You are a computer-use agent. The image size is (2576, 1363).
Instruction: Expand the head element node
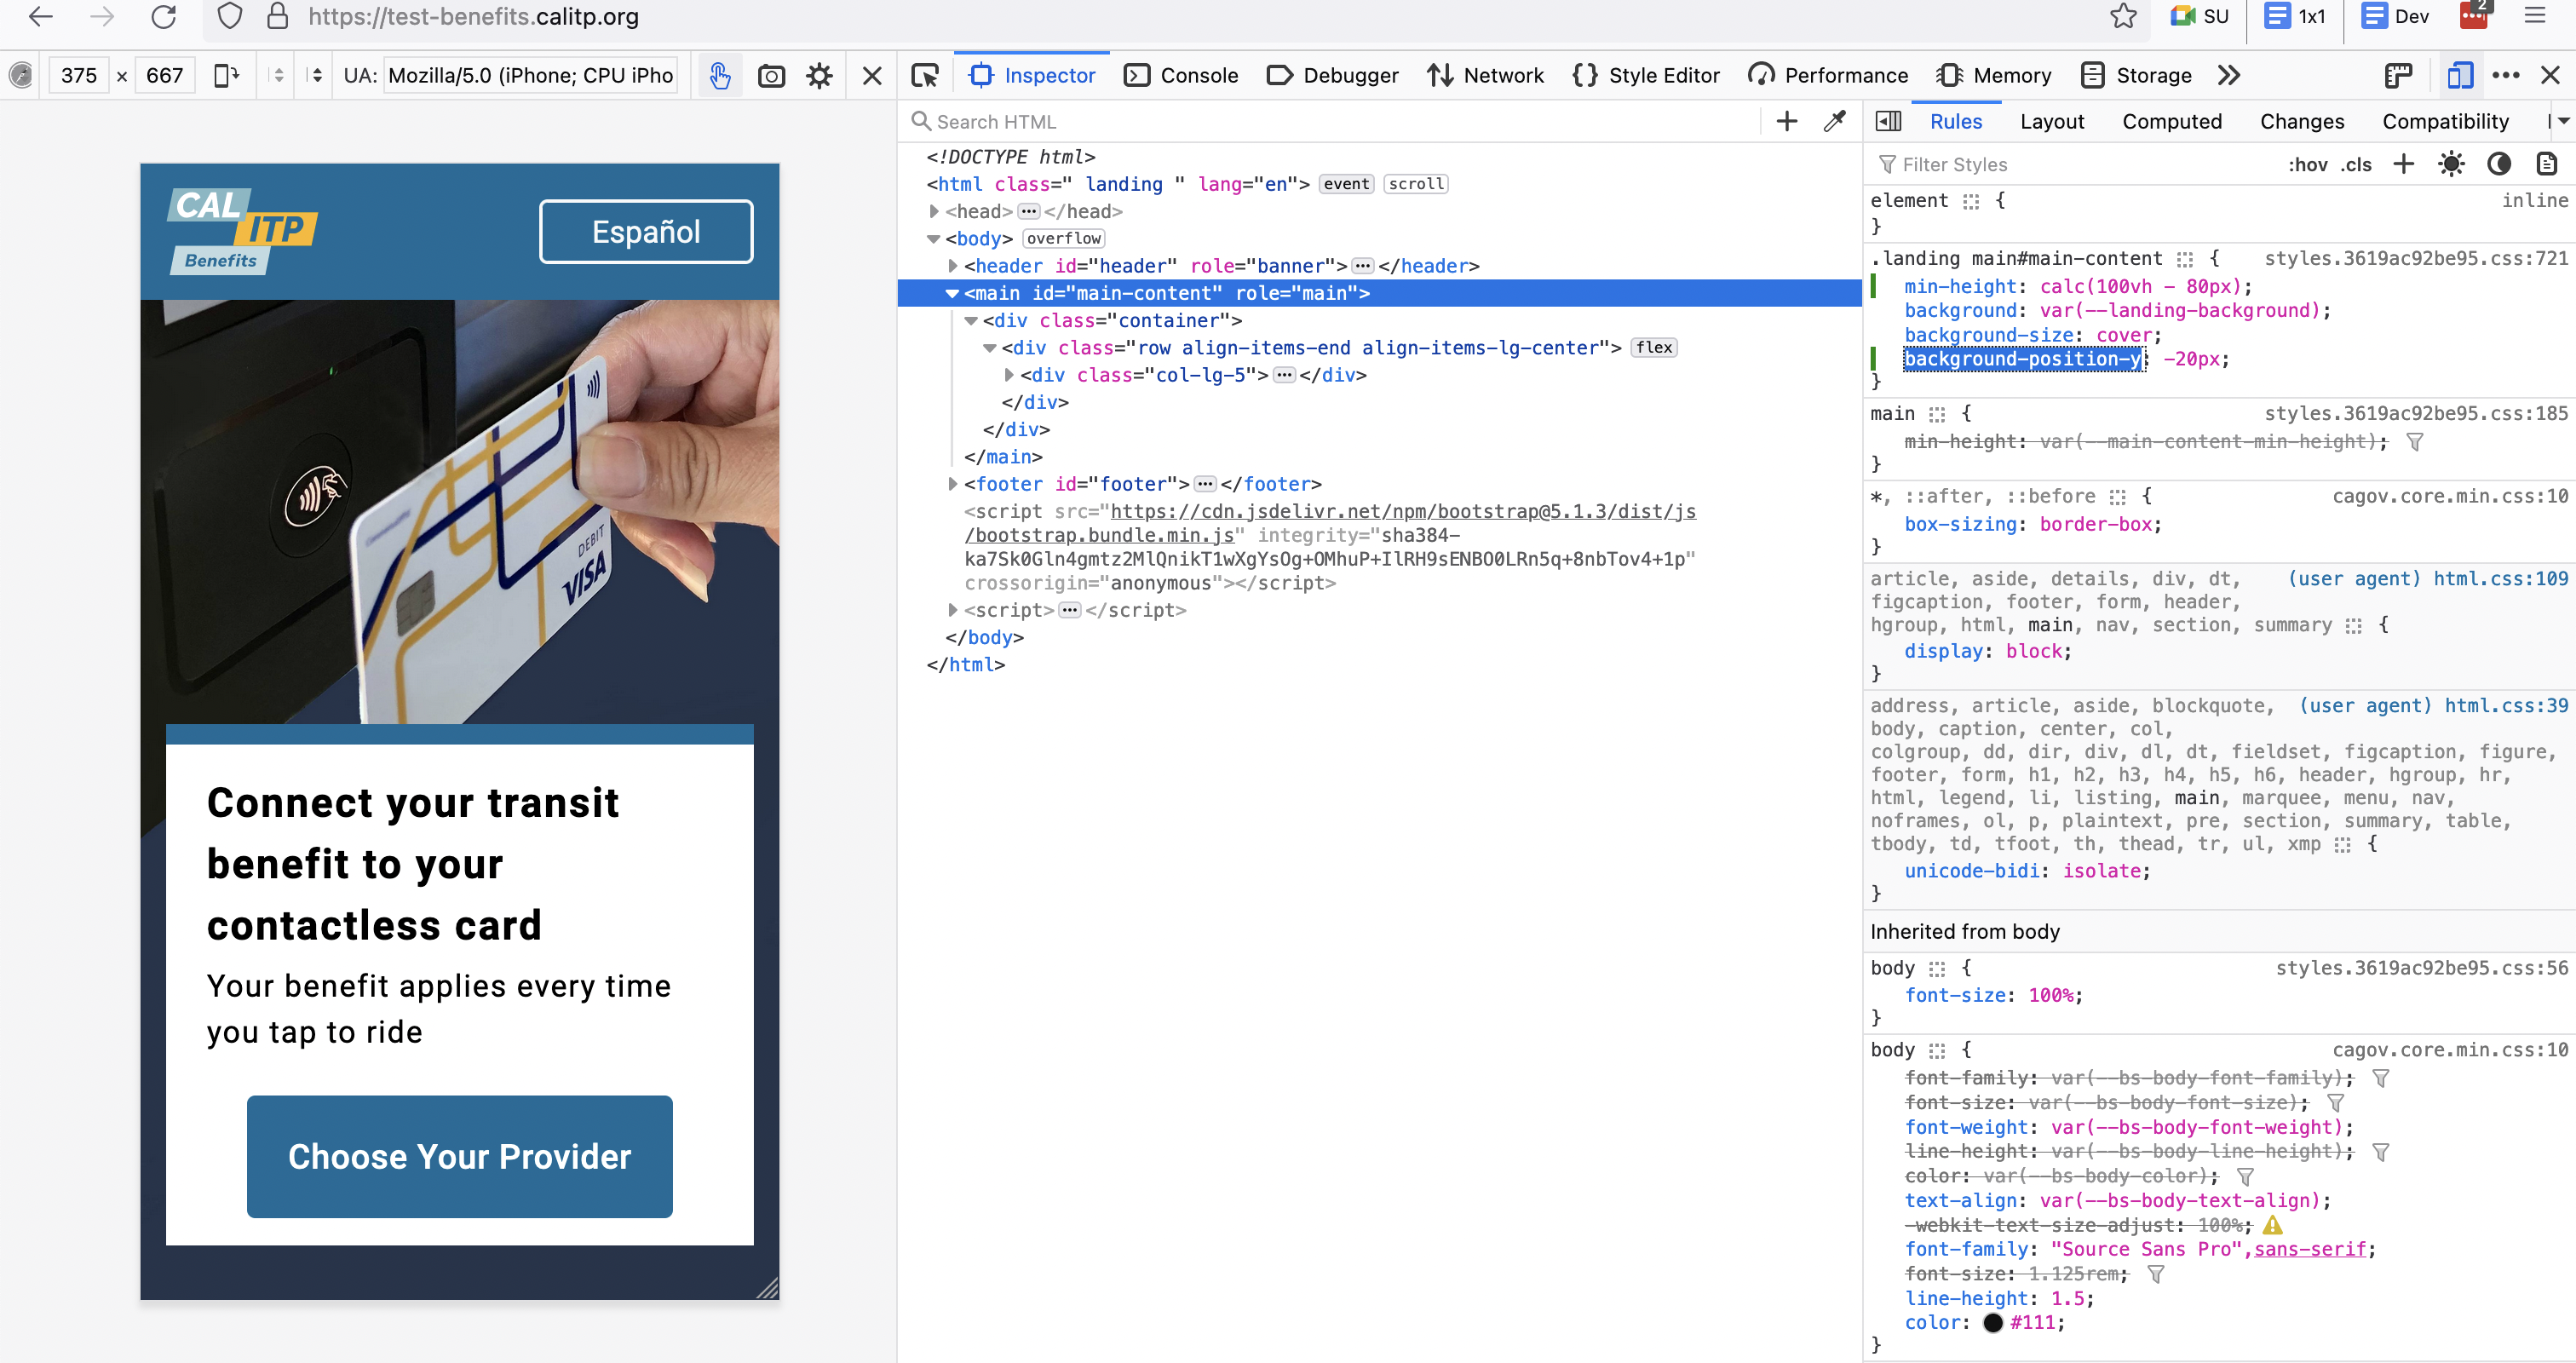pyautogui.click(x=934, y=211)
